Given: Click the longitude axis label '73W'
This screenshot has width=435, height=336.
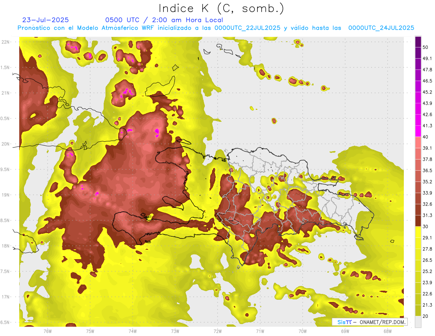Looking at the screenshot, I should (x=175, y=331).
